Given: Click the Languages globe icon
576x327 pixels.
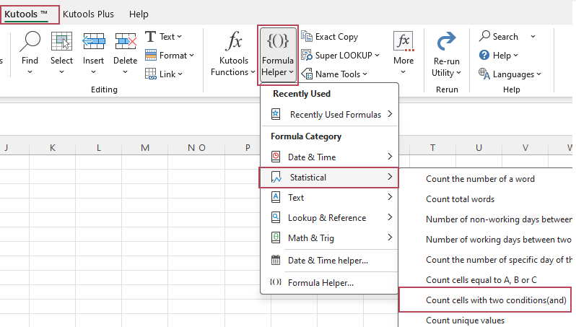Looking at the screenshot, I should click(484, 74).
